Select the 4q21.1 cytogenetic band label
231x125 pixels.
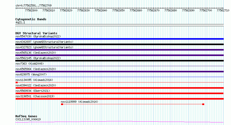(20, 22)
